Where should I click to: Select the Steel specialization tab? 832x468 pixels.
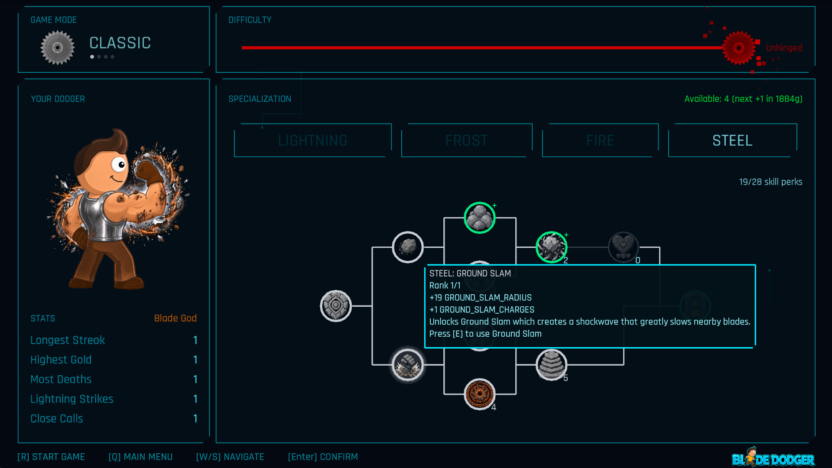pyautogui.click(x=732, y=140)
